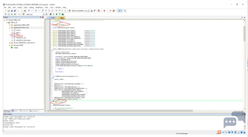
Task: Paste from clipboard toolbar icon
Action: (x=25, y=11)
